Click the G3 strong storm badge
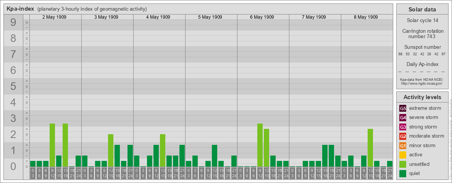Screen dimensions: 452x183 coord(403,127)
